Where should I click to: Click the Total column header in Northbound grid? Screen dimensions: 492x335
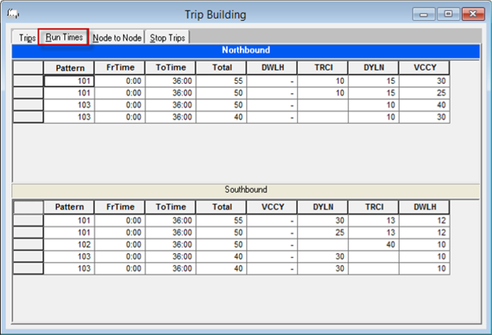(x=222, y=67)
